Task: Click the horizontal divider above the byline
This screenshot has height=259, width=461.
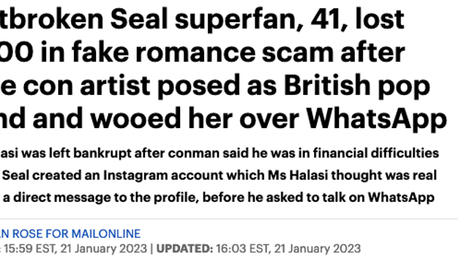Action: coord(229,218)
